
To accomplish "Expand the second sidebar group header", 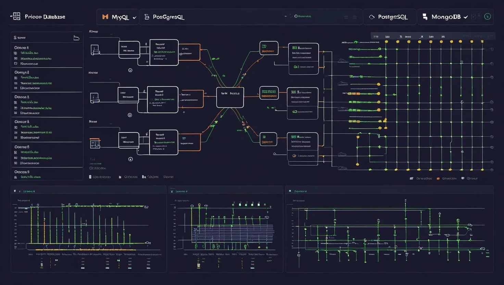I will [x=22, y=72].
